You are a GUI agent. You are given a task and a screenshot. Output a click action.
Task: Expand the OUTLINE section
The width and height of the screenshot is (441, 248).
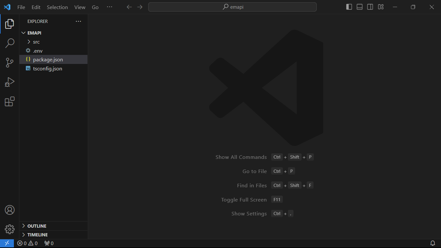(36, 226)
